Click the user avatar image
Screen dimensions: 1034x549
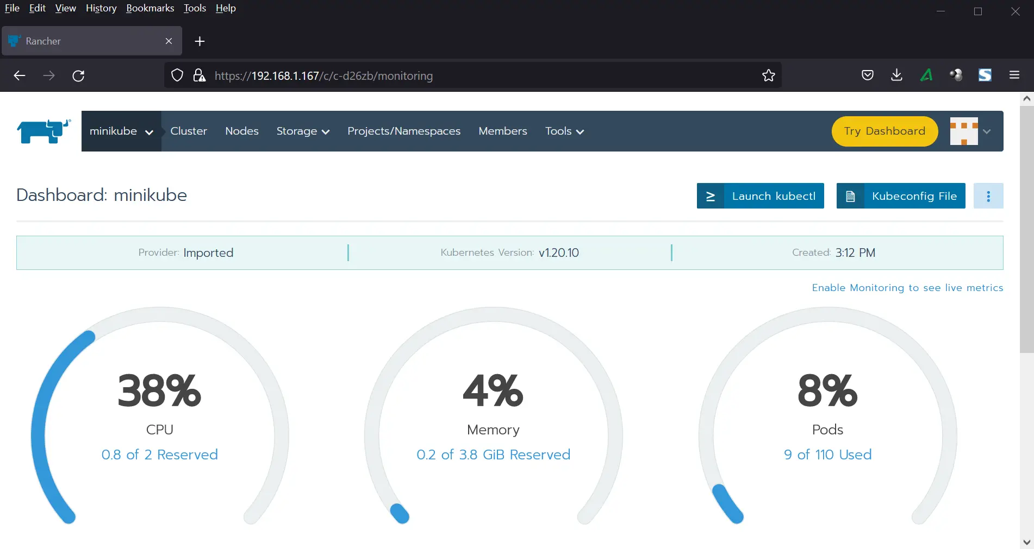point(964,131)
